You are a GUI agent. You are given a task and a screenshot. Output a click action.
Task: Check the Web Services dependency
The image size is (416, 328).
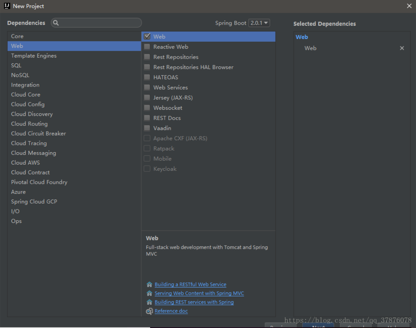pos(147,87)
